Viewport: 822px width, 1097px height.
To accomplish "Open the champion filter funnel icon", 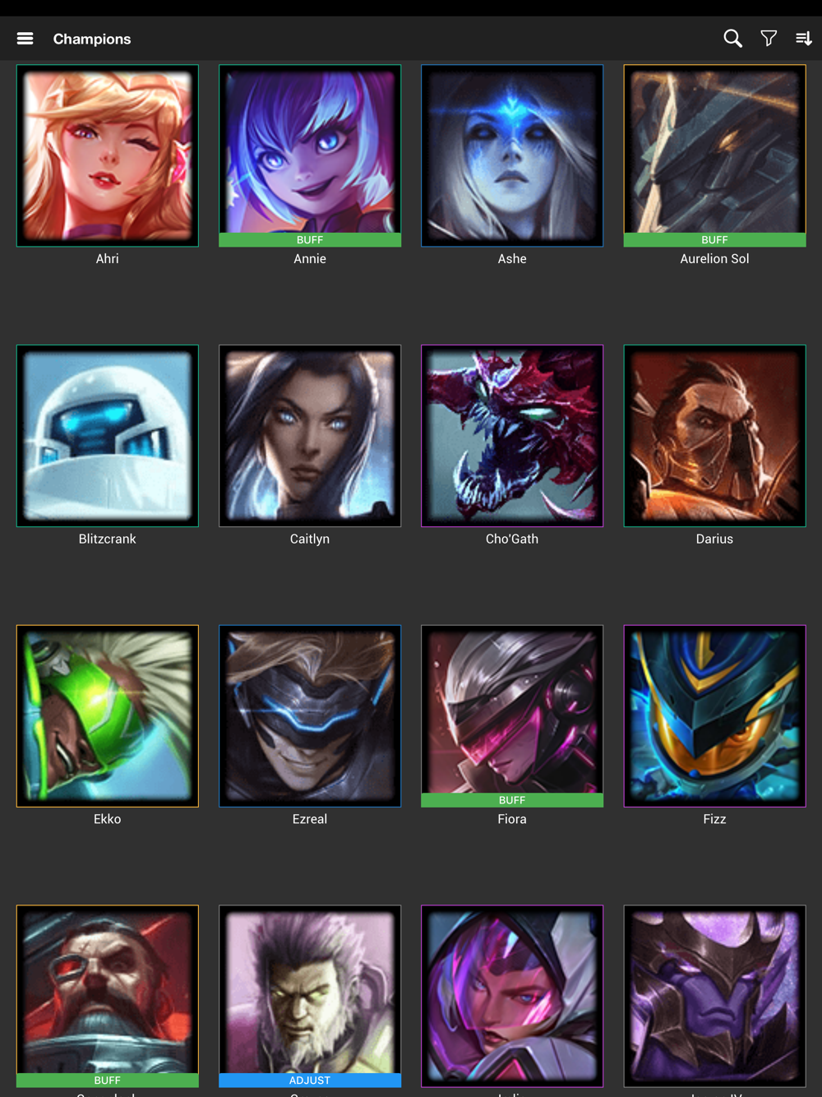I will pos(769,39).
